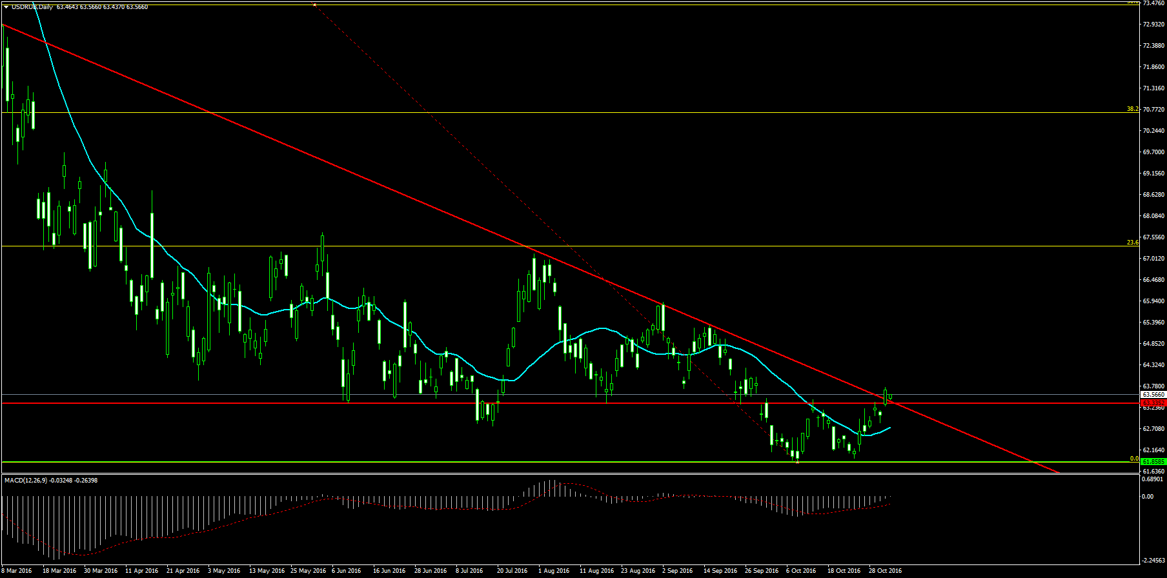Click the 14 Sep 2016 date label

720,570
